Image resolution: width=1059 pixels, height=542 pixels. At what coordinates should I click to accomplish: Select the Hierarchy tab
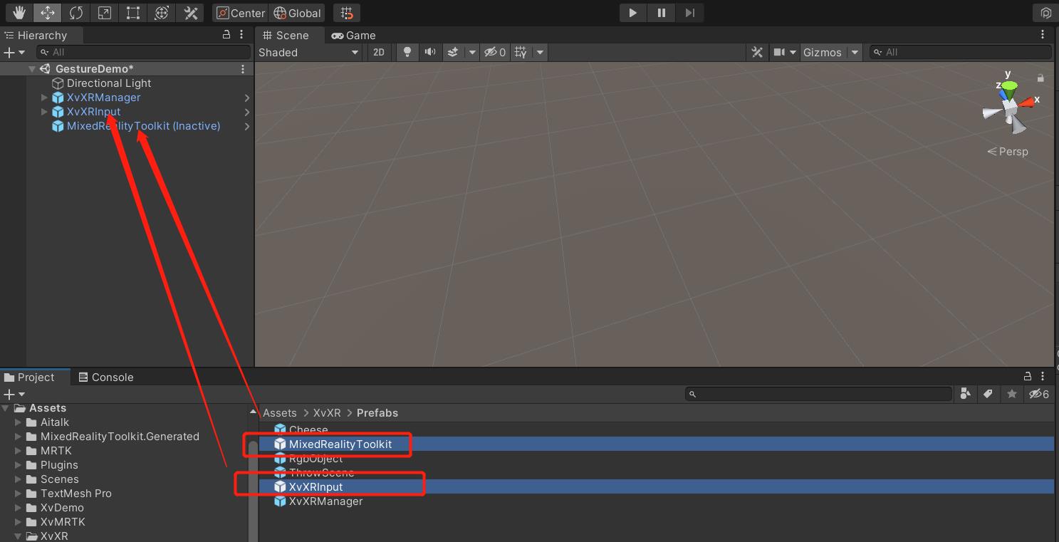pos(42,35)
